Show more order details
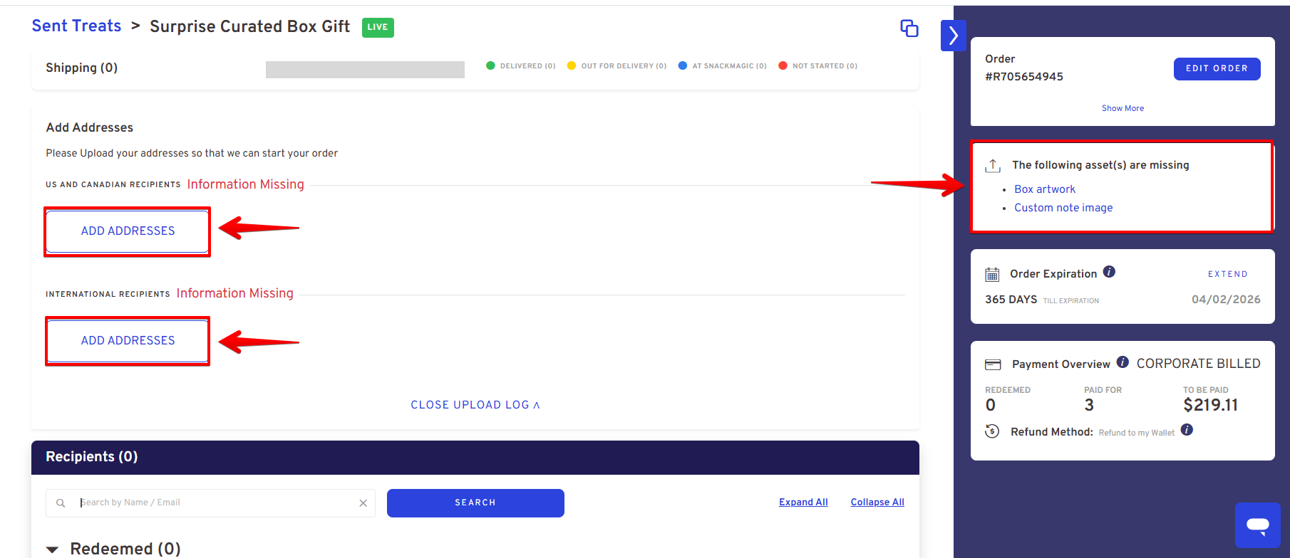Viewport: 1290px width, 558px height. pyautogui.click(x=1123, y=108)
